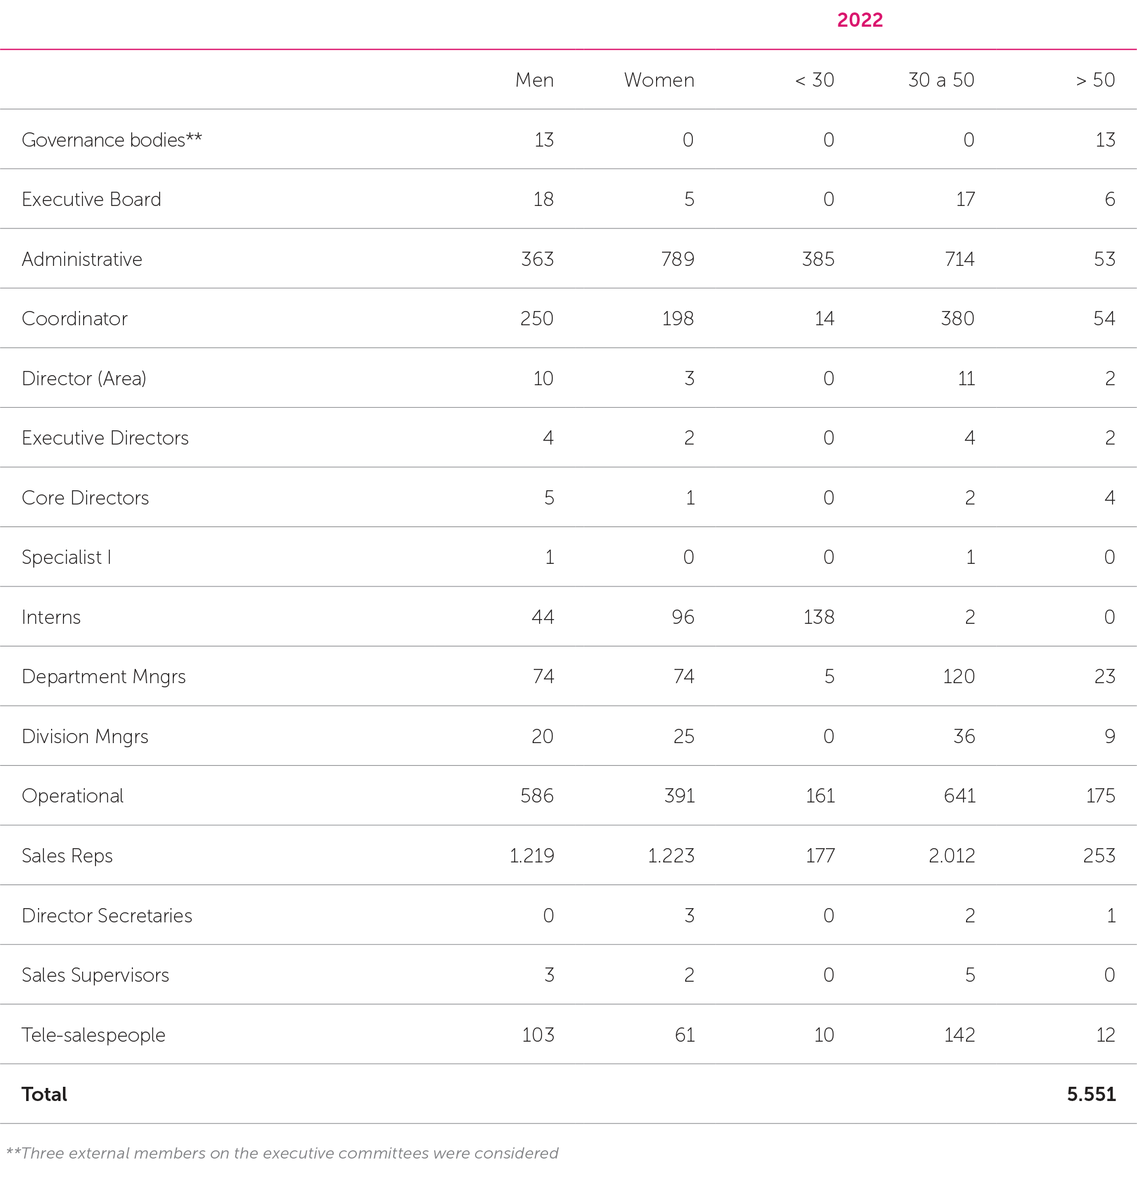Select the Administrative row label

[x=82, y=259]
